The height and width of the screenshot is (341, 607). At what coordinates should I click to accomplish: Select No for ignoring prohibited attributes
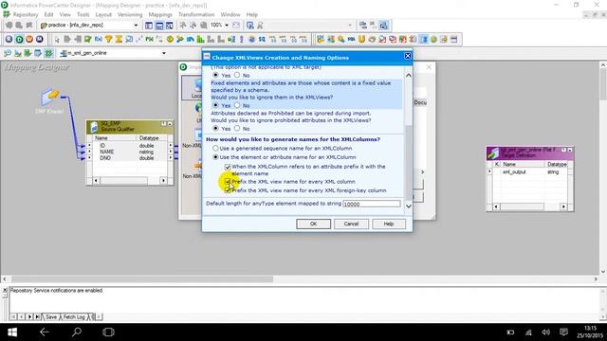[x=237, y=129]
